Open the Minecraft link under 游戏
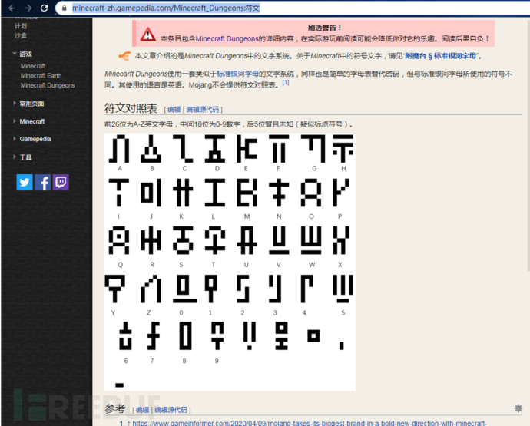Image resolution: width=530 pixels, height=426 pixels. 33,66
